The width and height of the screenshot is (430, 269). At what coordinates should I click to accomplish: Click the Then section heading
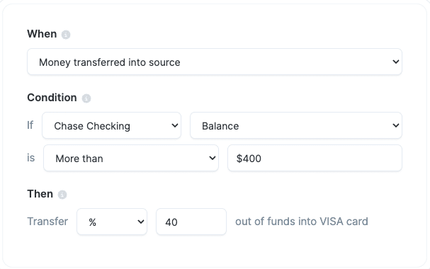(40, 194)
